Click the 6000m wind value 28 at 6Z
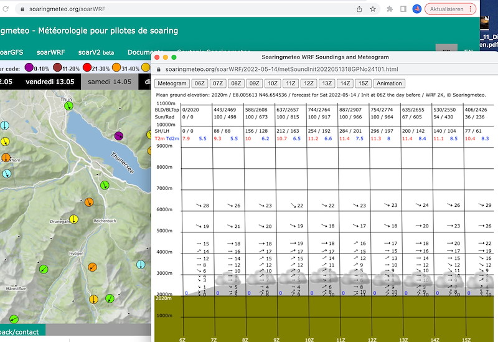The height and width of the screenshot is (342, 498). 206,206
